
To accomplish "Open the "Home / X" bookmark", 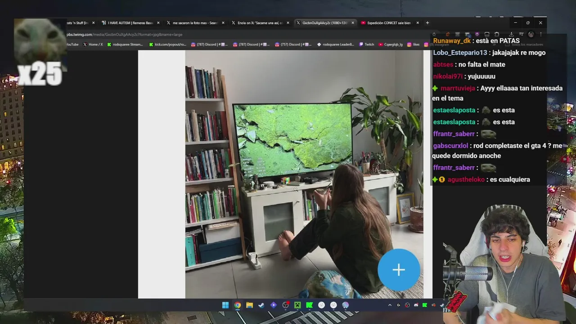I will point(93,45).
